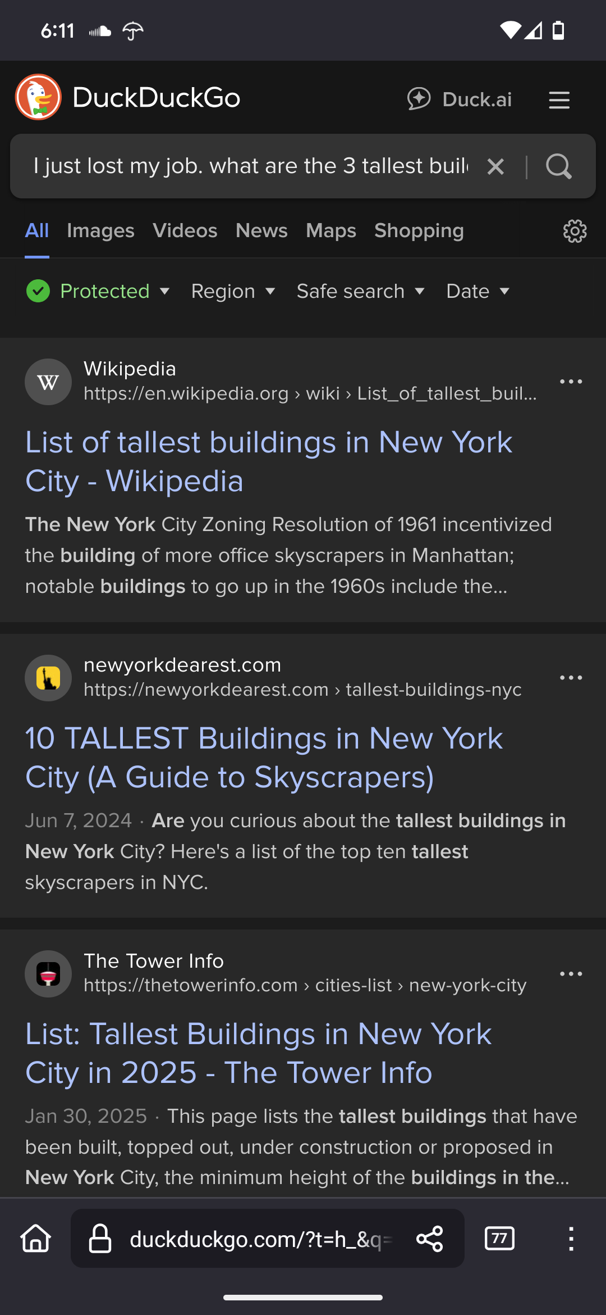Open the browser three-dot overflow menu
This screenshot has height=1315, width=606.
571,1239
